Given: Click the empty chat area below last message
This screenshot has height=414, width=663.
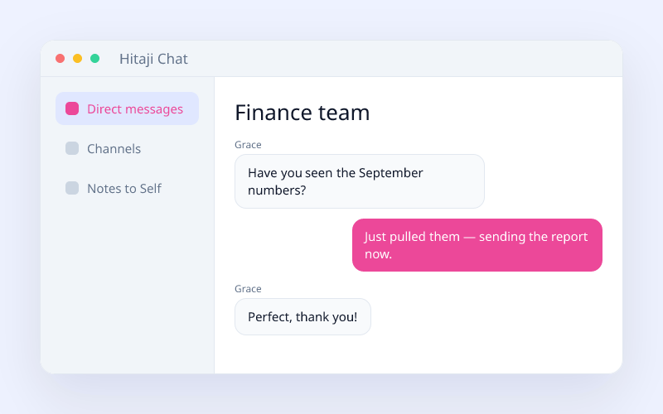Looking at the screenshot, I should pos(419,355).
